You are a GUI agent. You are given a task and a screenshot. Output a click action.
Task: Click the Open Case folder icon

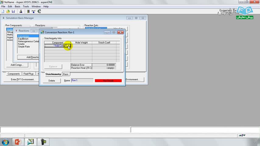coord(8,12)
